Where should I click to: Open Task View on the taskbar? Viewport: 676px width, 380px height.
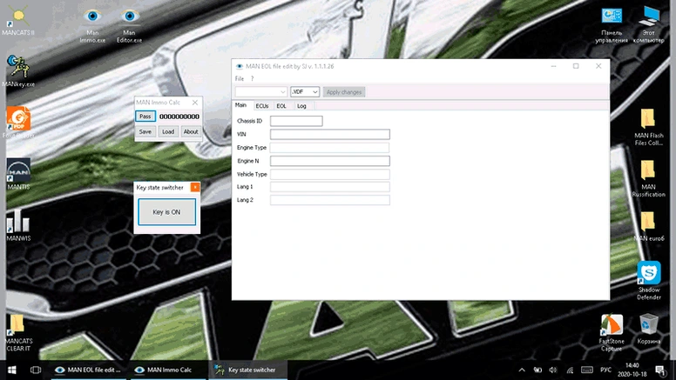click(x=36, y=370)
